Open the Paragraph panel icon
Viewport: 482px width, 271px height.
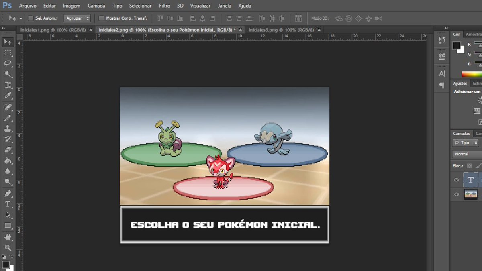442,85
